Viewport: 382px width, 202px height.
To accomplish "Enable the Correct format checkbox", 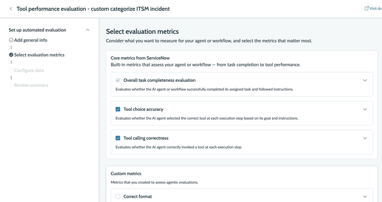I will point(118,197).
